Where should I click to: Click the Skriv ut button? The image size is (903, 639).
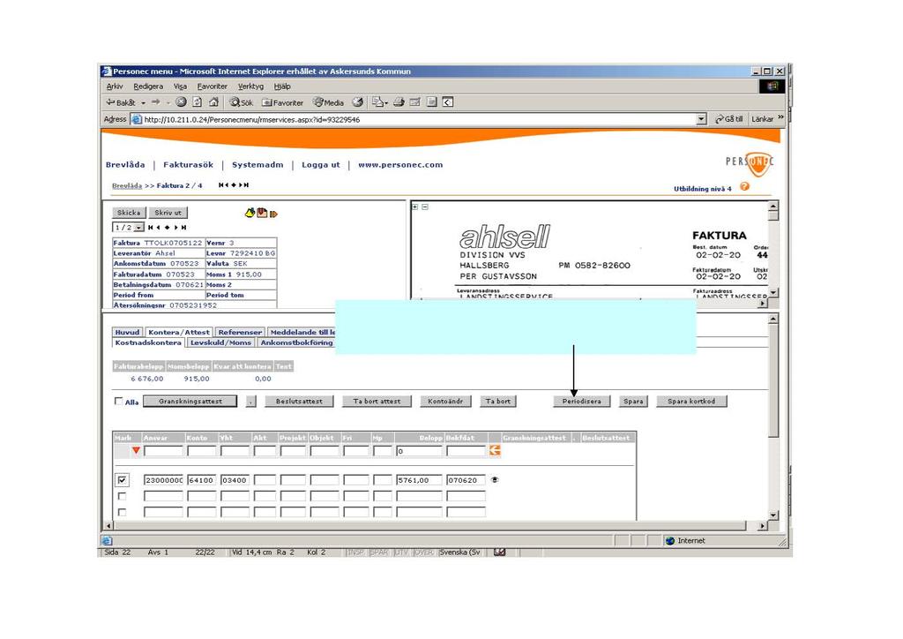point(168,213)
